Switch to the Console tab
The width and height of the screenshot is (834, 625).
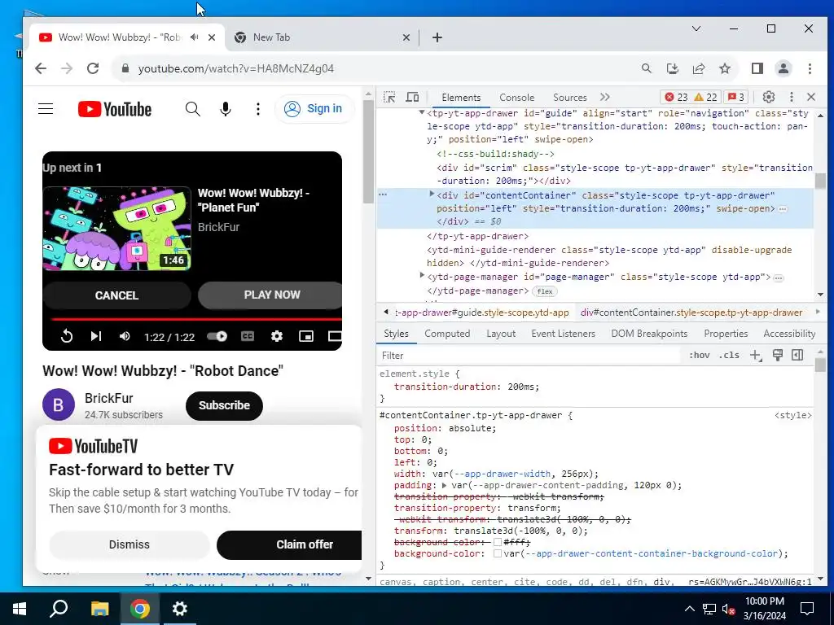pyautogui.click(x=516, y=98)
